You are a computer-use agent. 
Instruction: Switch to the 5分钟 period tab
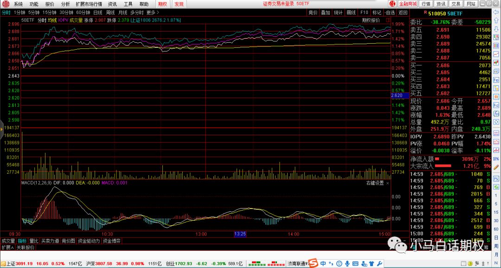(x=33, y=13)
